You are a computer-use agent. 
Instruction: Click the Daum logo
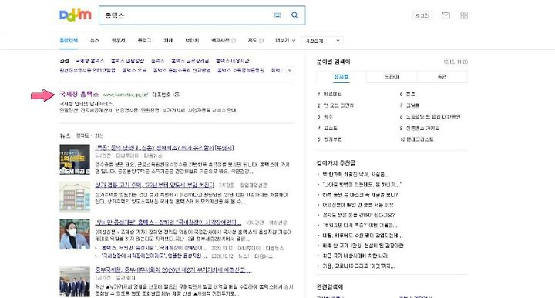(76, 15)
